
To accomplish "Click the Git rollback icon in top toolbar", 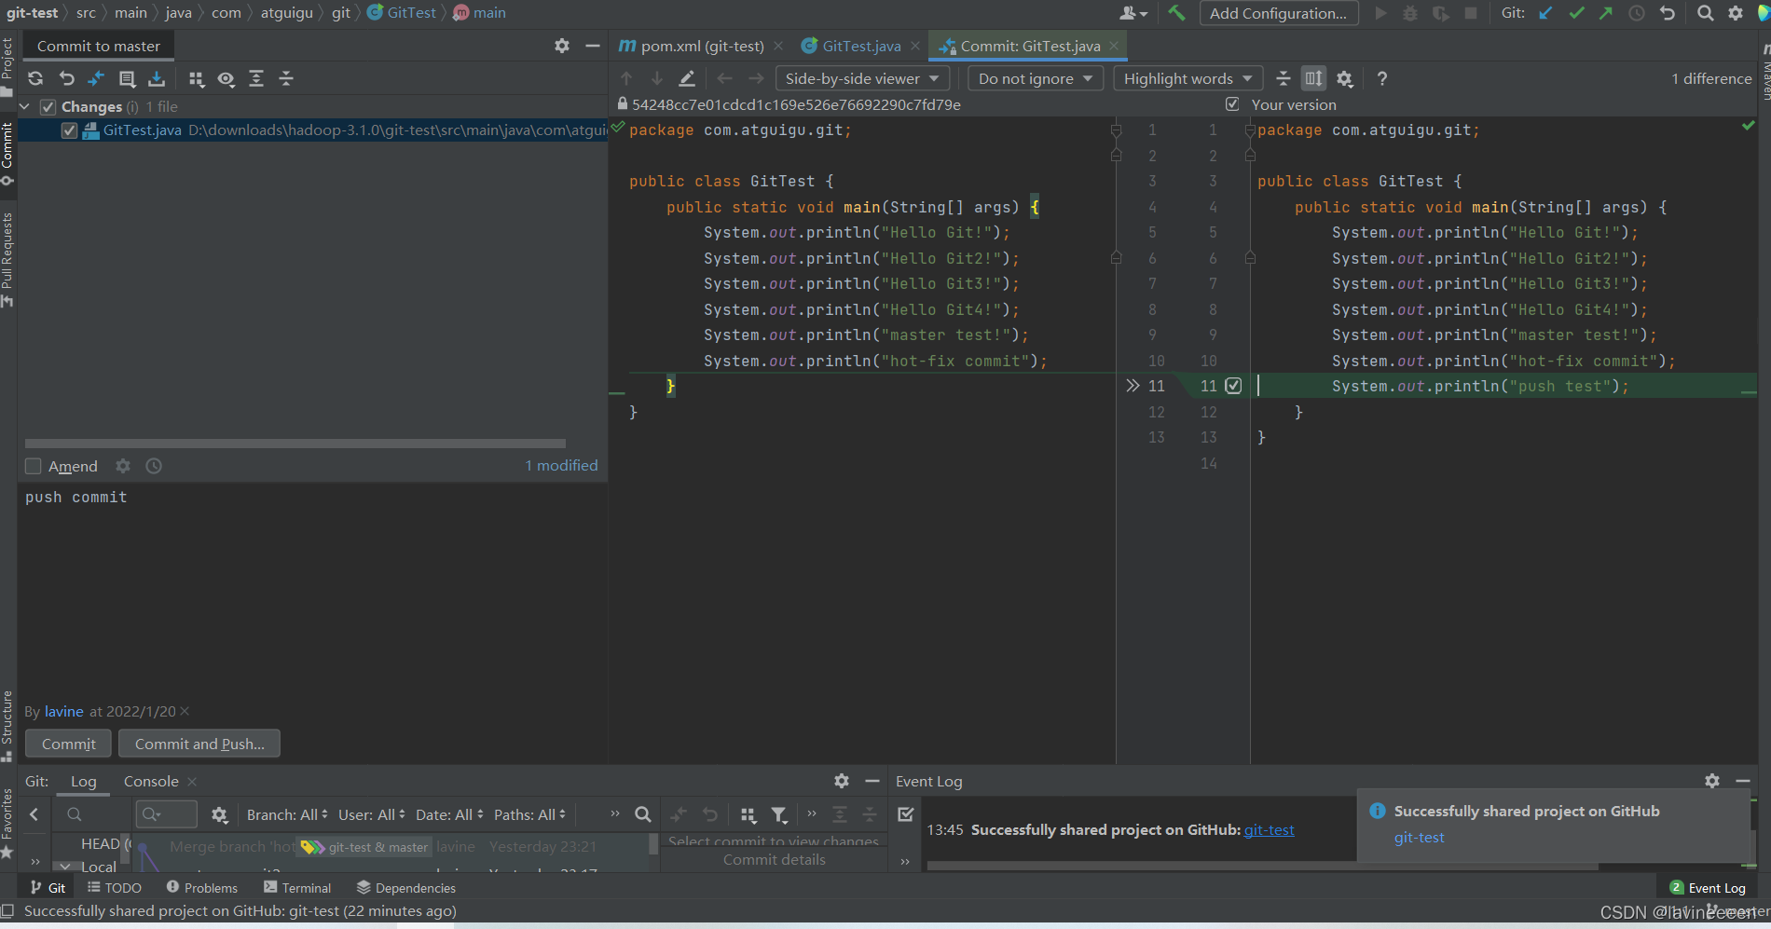I will coord(1668,13).
